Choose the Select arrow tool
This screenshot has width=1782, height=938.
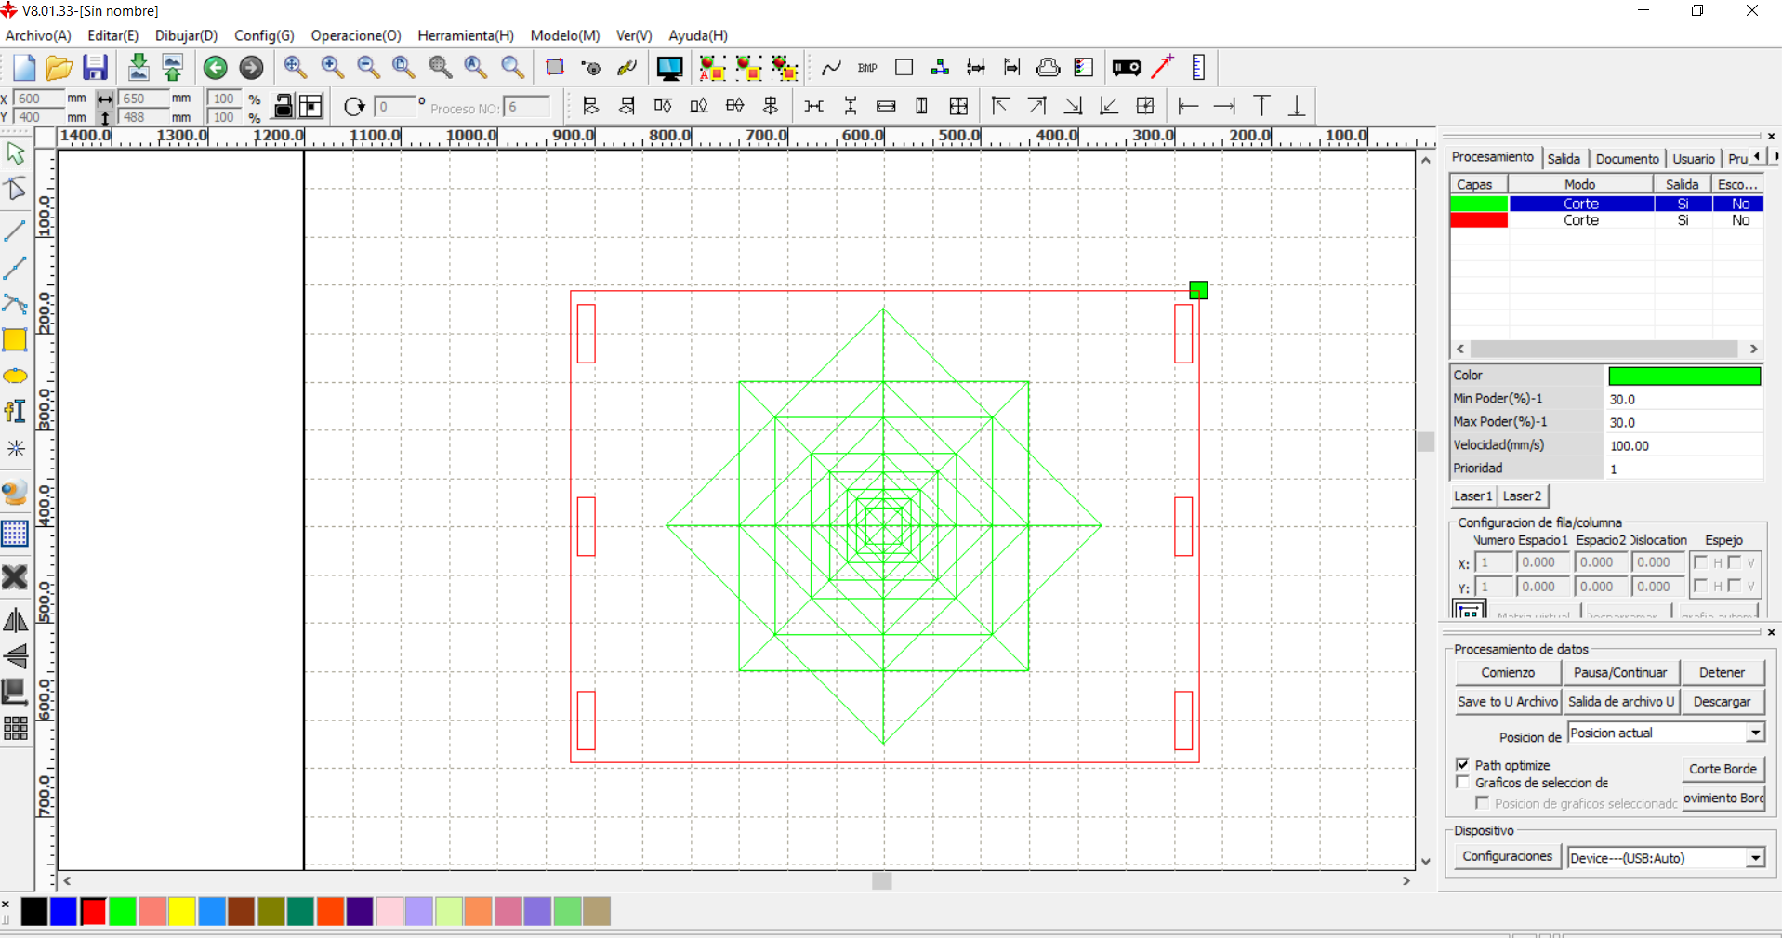(16, 153)
